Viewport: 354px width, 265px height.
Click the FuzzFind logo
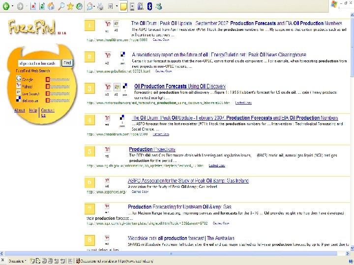click(32, 27)
